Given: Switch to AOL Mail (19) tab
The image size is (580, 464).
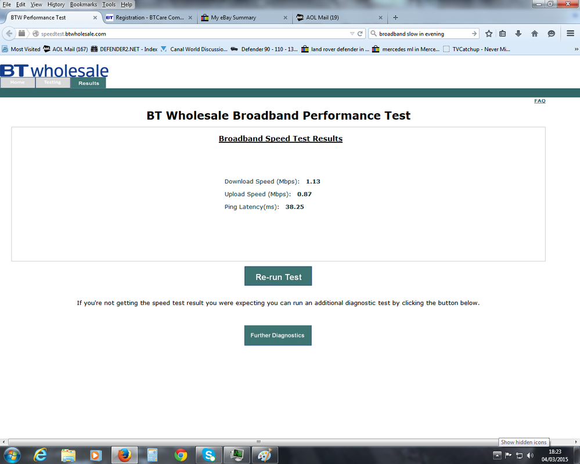Looking at the screenshot, I should click(339, 17).
